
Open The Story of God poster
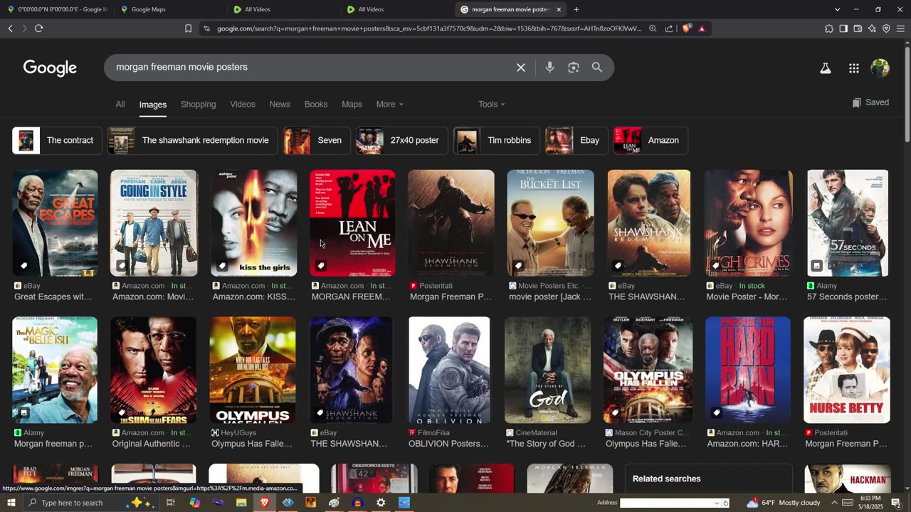(547, 370)
